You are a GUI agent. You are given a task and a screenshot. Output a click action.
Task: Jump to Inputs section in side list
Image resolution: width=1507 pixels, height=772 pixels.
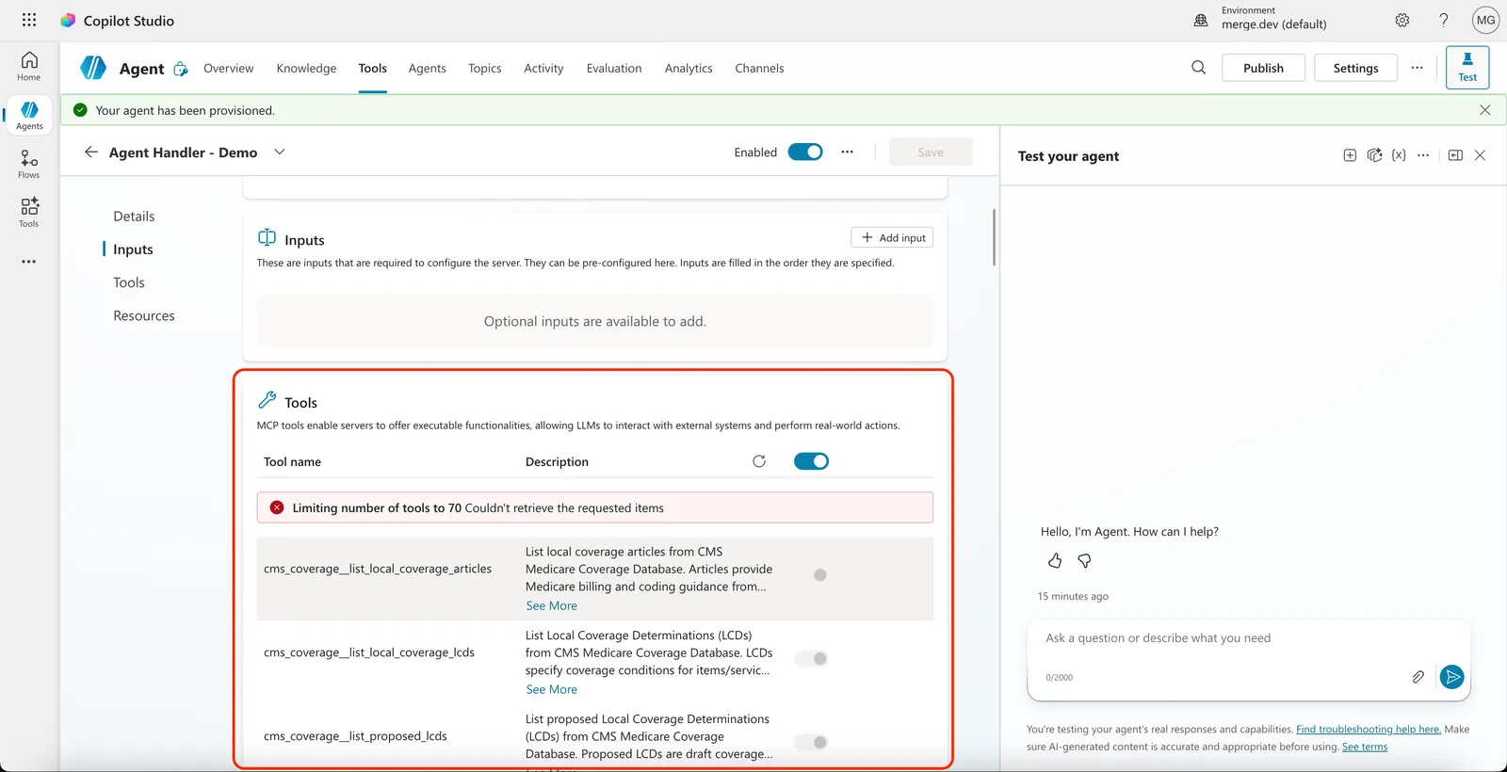tap(133, 249)
